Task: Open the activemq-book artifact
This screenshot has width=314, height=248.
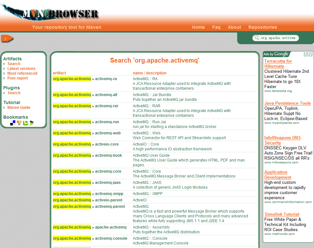Action: tap(108, 155)
